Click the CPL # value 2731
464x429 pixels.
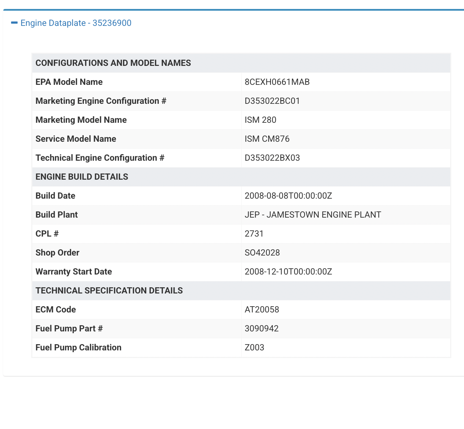point(254,234)
